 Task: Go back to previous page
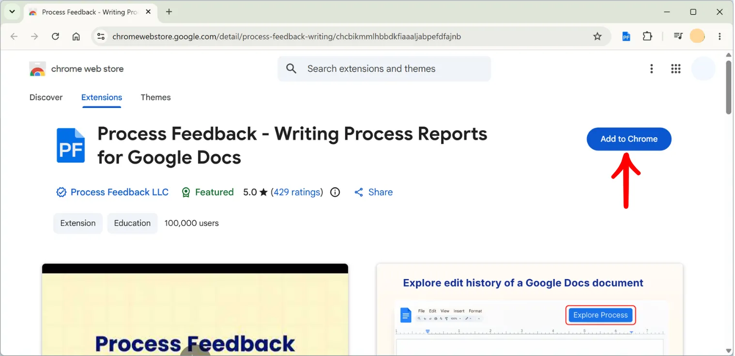[x=14, y=36]
